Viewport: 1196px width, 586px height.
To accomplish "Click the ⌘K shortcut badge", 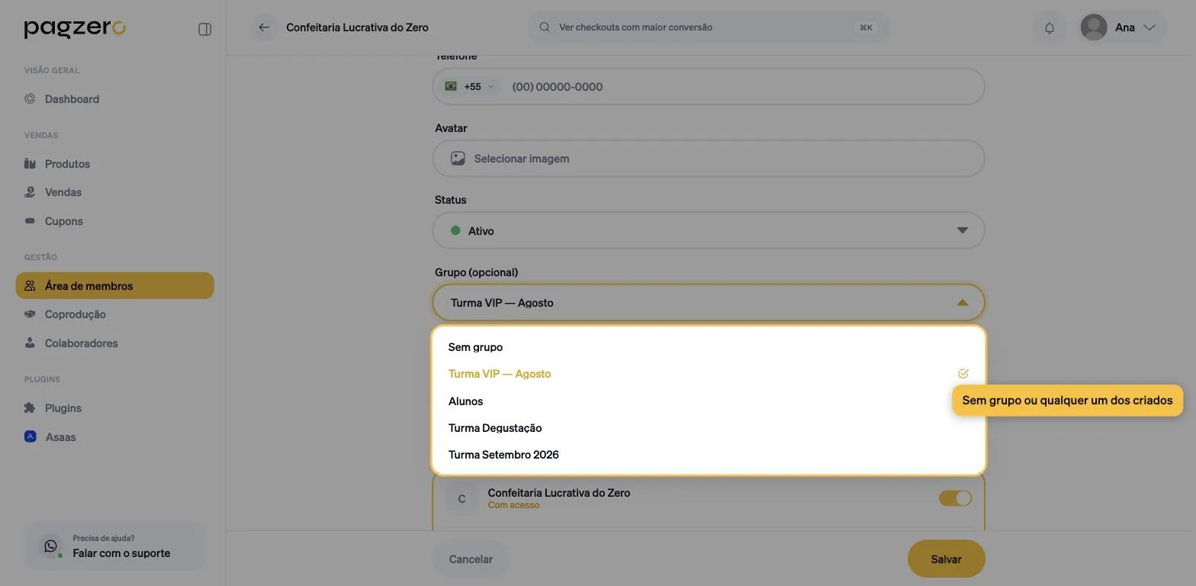I will pos(866,27).
